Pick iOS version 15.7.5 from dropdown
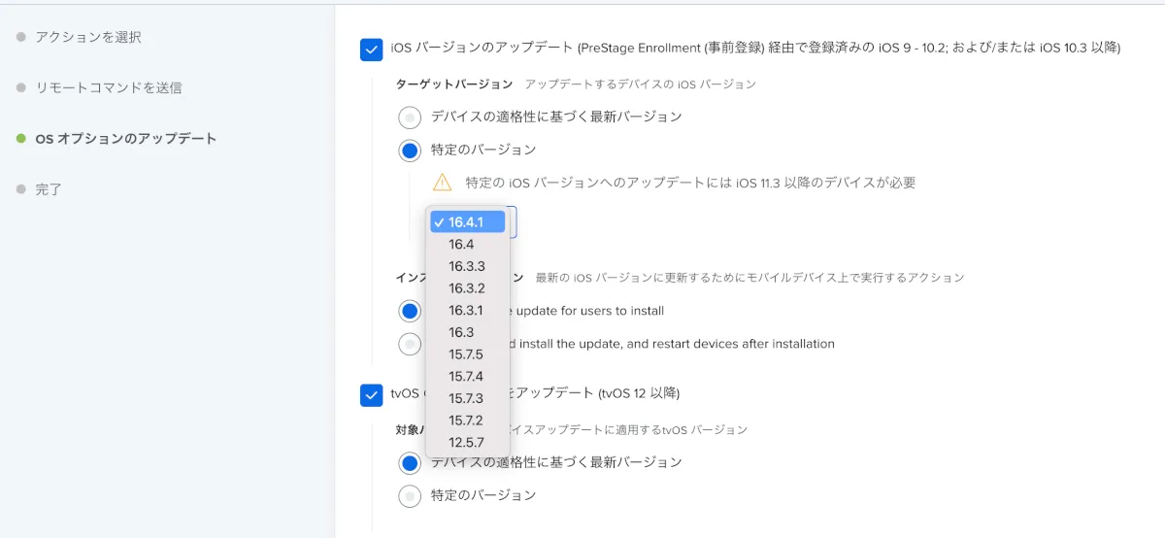 (x=467, y=354)
